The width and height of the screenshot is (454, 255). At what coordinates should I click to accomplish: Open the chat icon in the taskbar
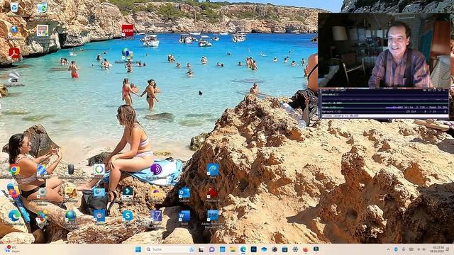click(x=211, y=249)
